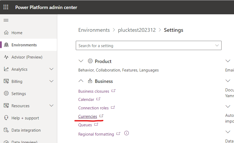The width and height of the screenshot is (234, 143).
Task: Expand the Billing submenu chevron
Action: click(x=51, y=82)
